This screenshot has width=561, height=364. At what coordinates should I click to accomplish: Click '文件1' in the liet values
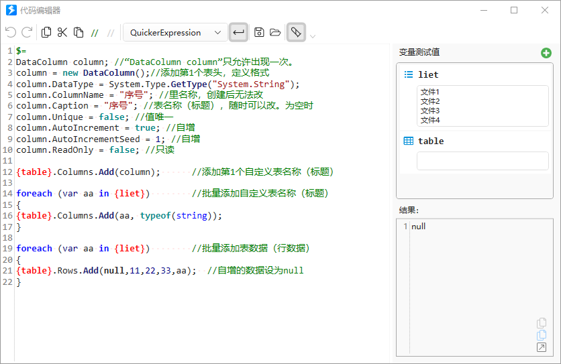430,92
